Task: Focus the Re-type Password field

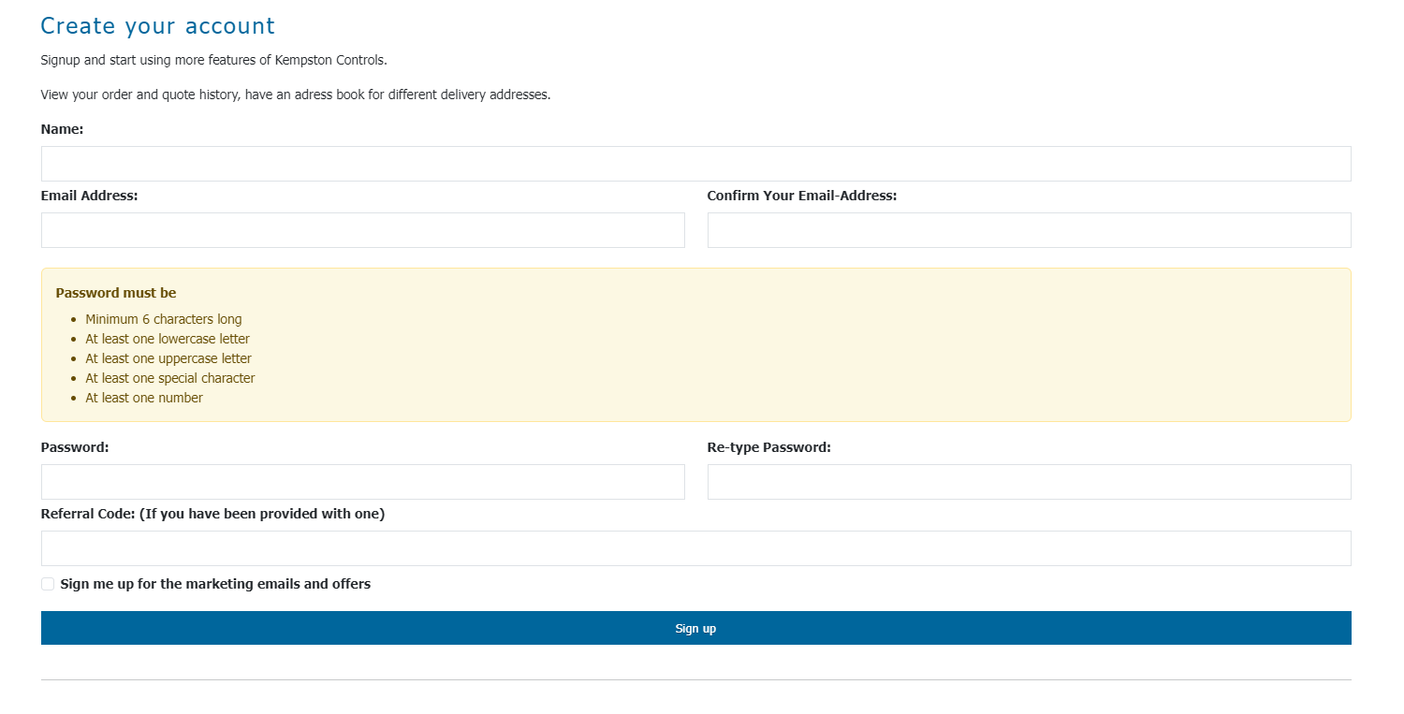Action: click(x=1030, y=482)
